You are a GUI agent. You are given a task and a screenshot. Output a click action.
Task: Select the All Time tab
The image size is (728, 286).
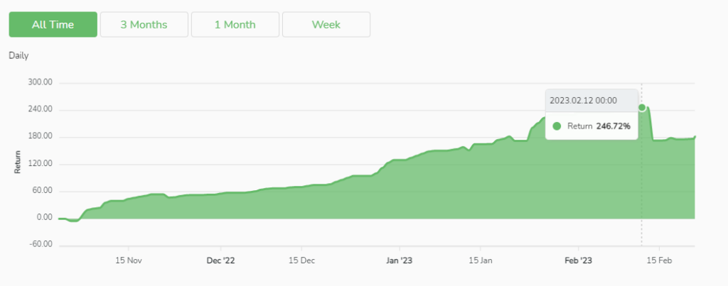[x=53, y=24]
